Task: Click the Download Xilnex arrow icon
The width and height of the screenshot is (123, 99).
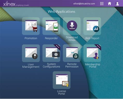Action: 72,26
